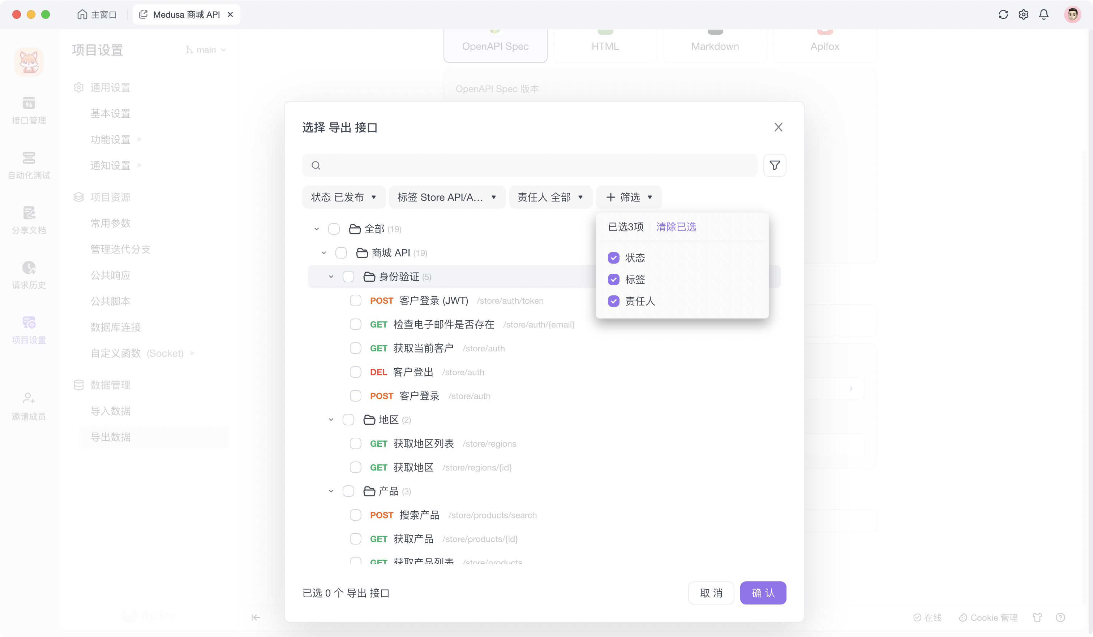Open the 自动化测试 panel
The height and width of the screenshot is (637, 1093).
(x=29, y=165)
